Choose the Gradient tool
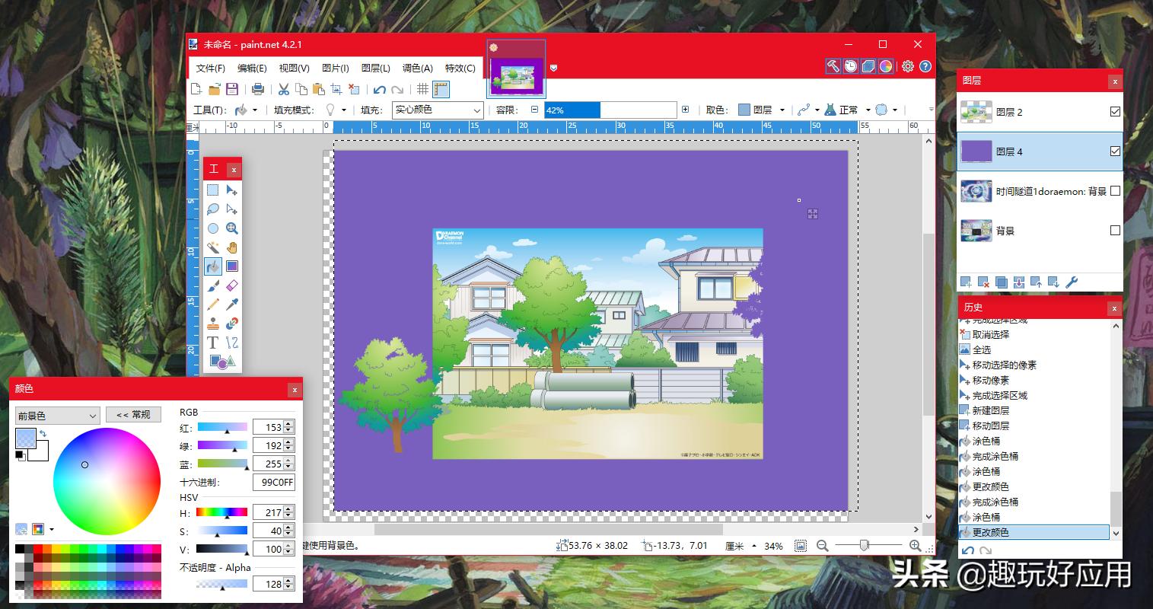This screenshot has height=609, width=1153. [x=232, y=266]
